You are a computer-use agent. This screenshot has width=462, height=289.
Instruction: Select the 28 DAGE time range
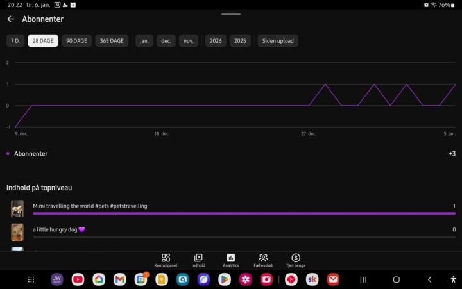click(43, 41)
